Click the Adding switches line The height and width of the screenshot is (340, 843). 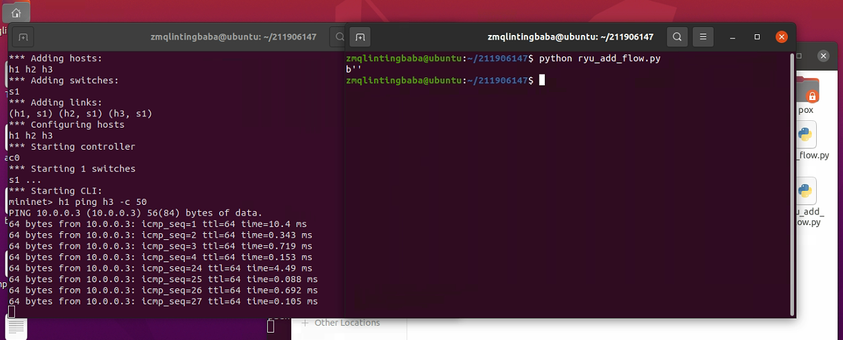tap(63, 81)
